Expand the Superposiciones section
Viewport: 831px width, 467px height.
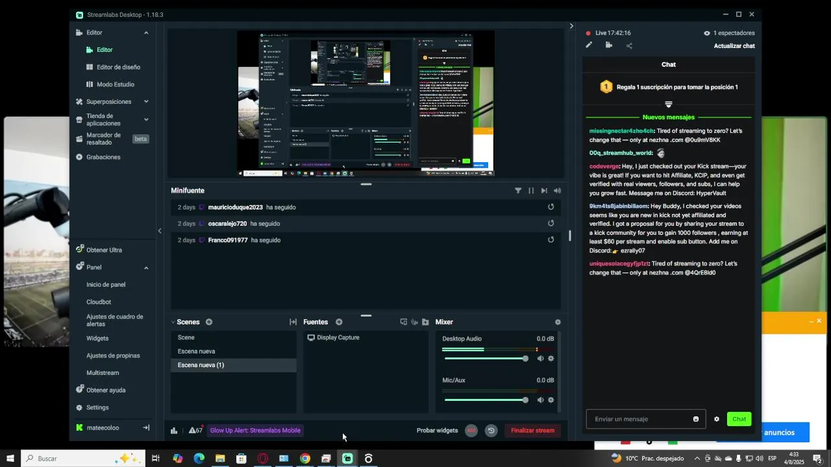click(146, 102)
